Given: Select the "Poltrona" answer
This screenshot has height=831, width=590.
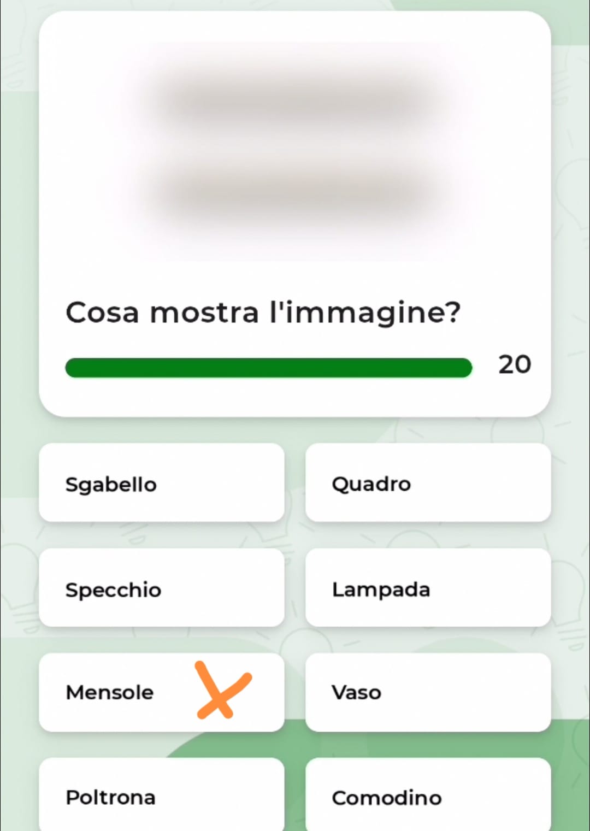Looking at the screenshot, I should (x=162, y=796).
